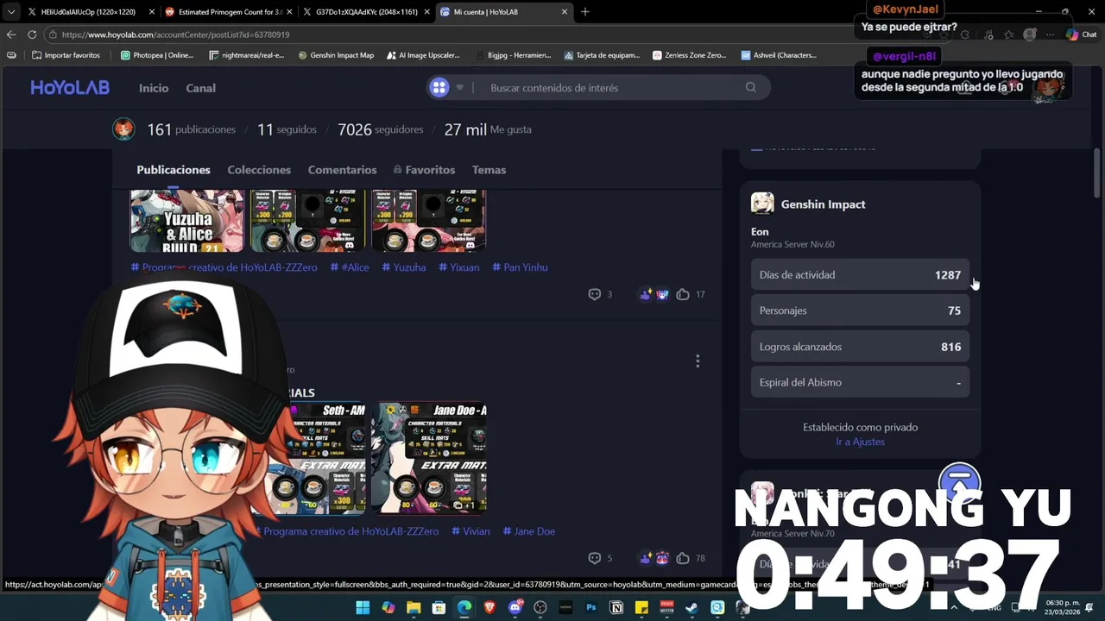Switch to the HEIiUd0aIAIUcOp image tab

(91, 12)
